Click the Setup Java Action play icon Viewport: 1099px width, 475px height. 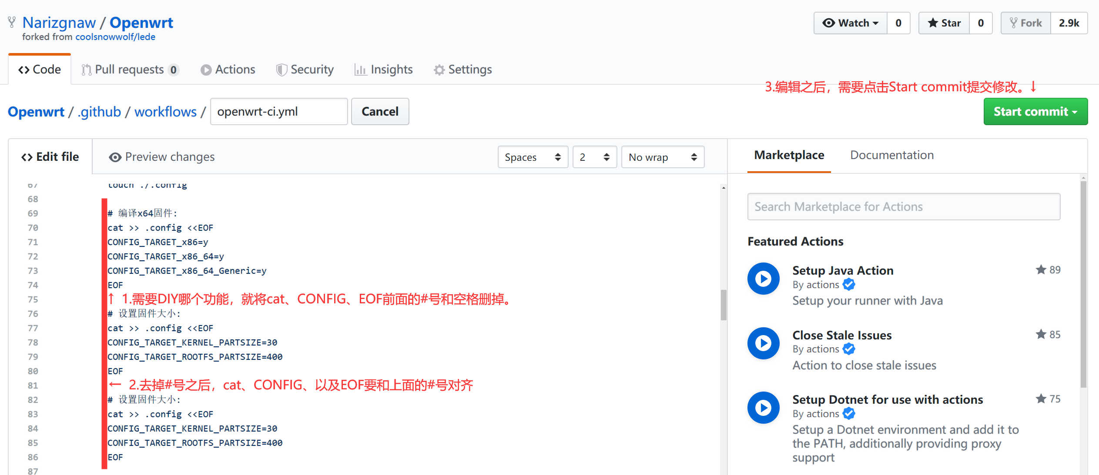[763, 279]
